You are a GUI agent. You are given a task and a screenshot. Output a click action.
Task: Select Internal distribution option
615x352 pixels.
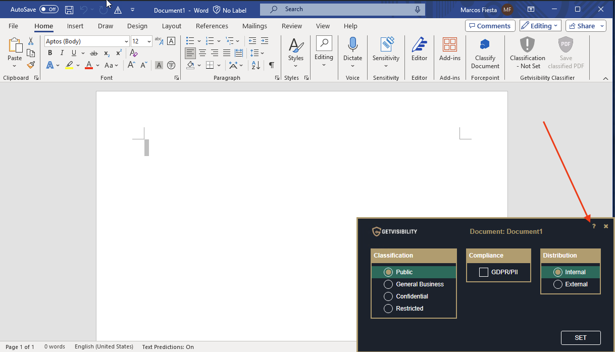click(x=558, y=272)
